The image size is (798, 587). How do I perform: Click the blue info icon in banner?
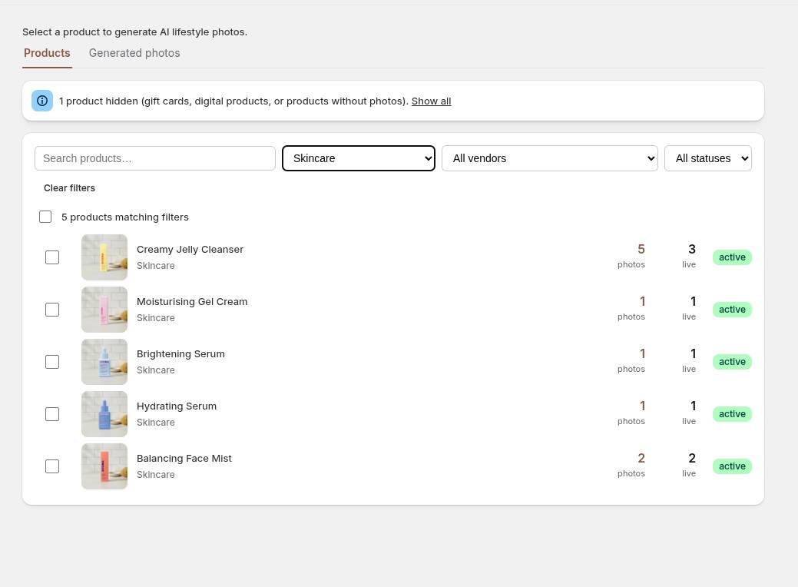pos(42,101)
